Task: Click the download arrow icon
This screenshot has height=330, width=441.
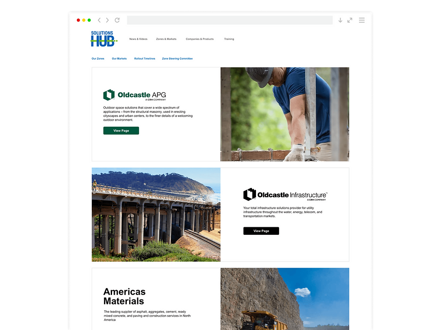Action: click(340, 20)
